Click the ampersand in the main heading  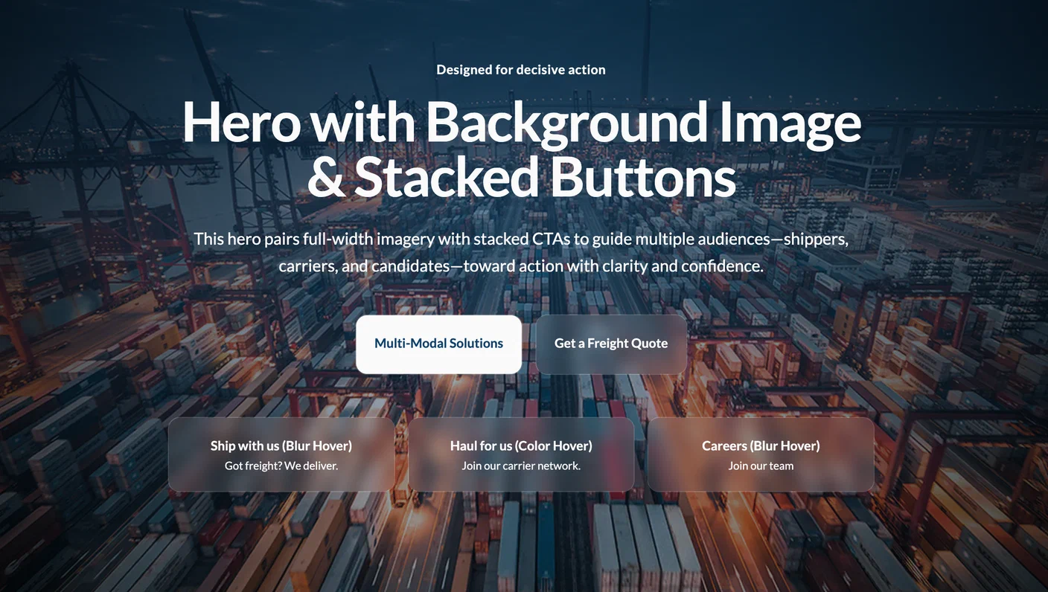click(x=326, y=178)
